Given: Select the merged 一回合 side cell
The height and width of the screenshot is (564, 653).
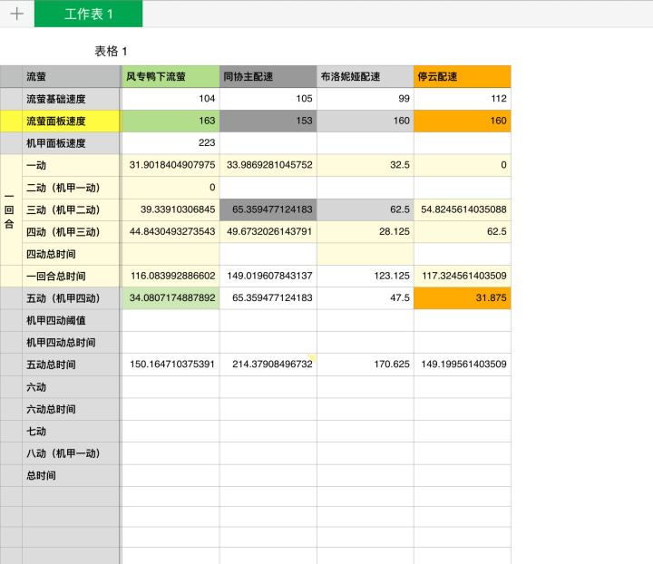Looking at the screenshot, I should point(9,209).
